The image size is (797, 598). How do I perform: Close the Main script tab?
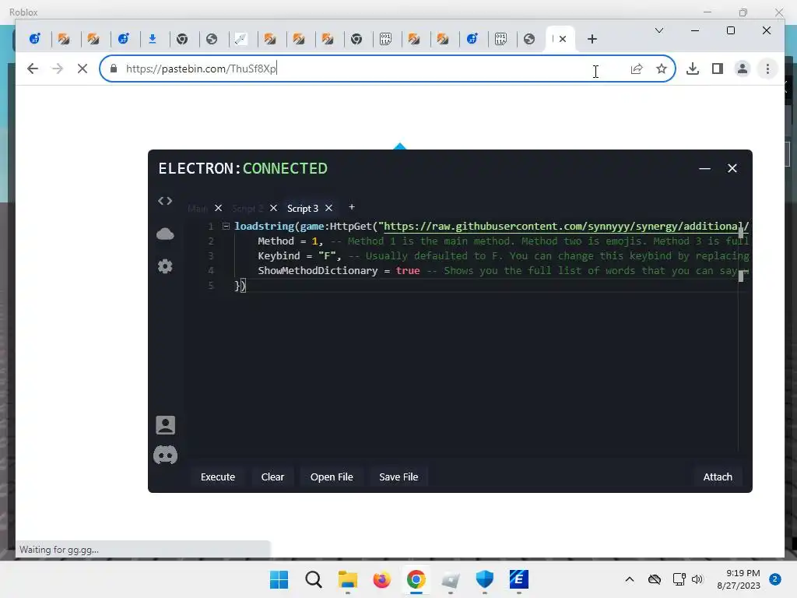[x=218, y=208]
